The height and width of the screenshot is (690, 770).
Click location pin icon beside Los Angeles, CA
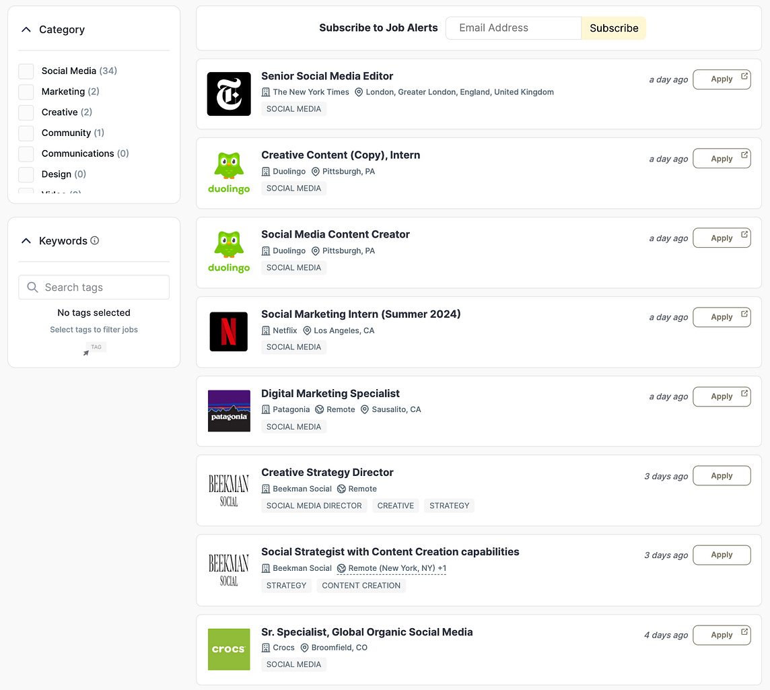point(307,331)
